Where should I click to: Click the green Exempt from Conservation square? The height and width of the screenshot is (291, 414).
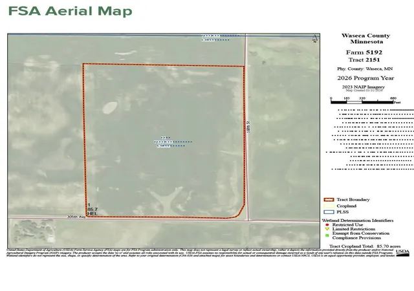327,235
